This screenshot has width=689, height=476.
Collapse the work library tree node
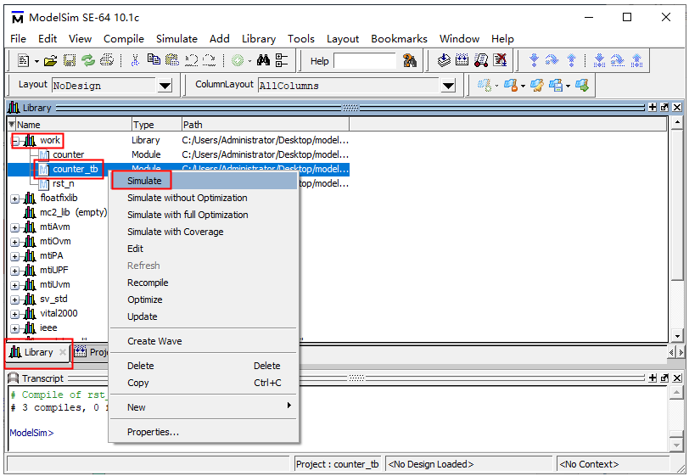(x=15, y=141)
